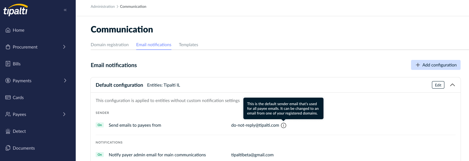This screenshot has width=469, height=161.
Task: Toggle the On badge for Send emails to payees
Action: click(x=100, y=125)
